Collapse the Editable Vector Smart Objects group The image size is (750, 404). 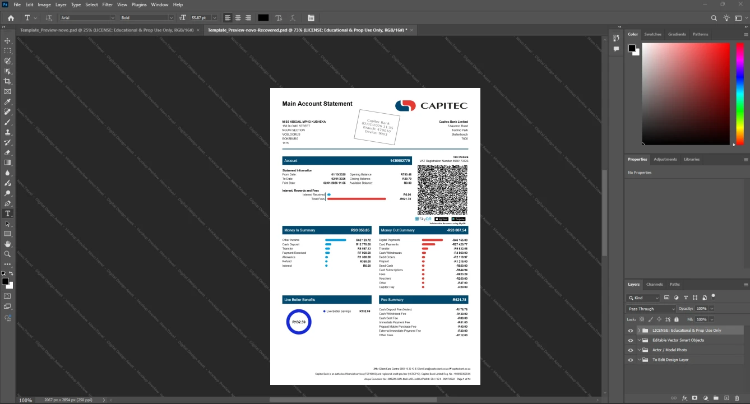[638, 340]
